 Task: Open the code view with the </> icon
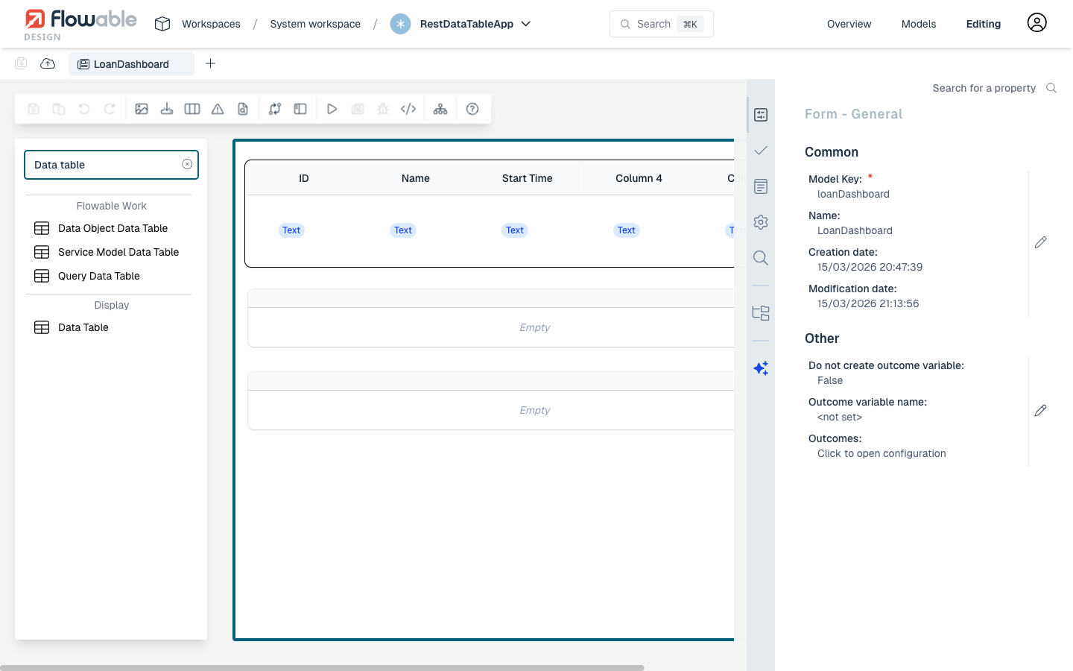click(x=408, y=108)
